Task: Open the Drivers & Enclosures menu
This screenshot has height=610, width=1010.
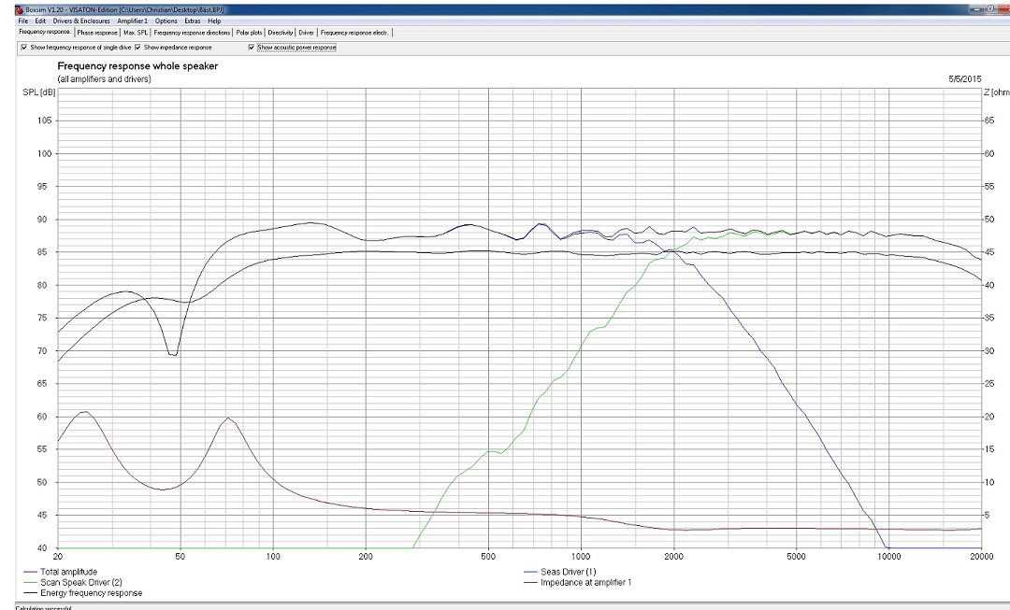Action: tap(81, 21)
